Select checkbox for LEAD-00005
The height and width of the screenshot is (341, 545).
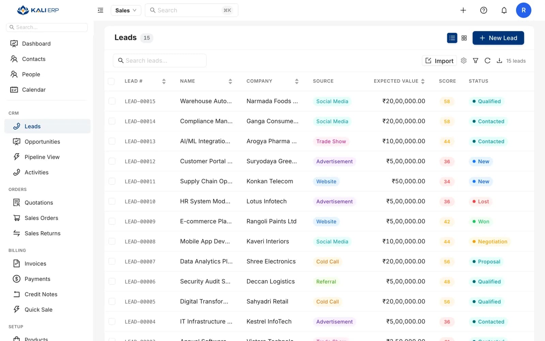point(112,301)
